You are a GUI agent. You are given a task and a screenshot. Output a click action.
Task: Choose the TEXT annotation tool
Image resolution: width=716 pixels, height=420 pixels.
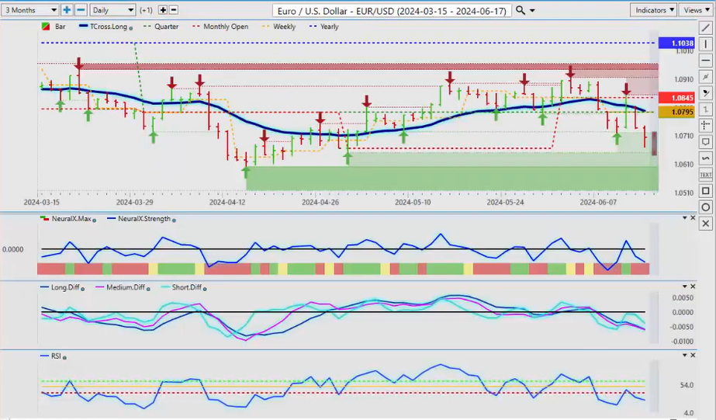click(x=705, y=175)
